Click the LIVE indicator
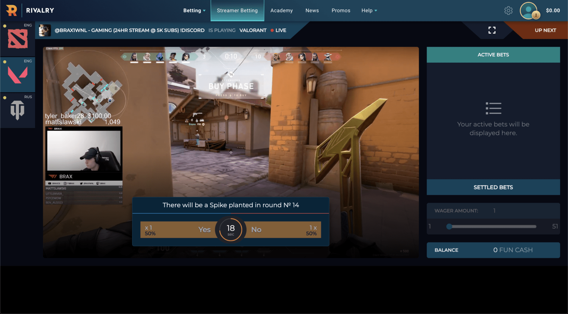The image size is (568, 314). [278, 30]
